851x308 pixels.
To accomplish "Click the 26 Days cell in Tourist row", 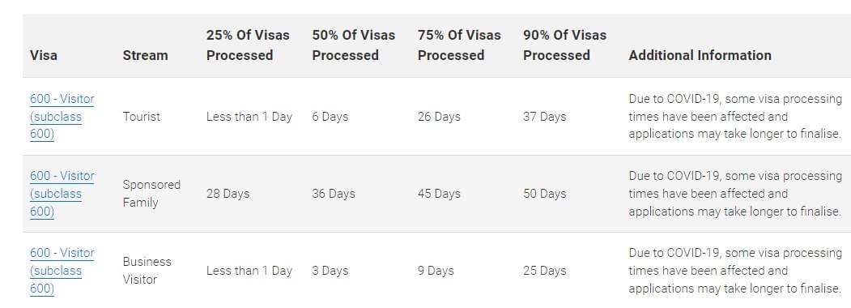I will [439, 117].
